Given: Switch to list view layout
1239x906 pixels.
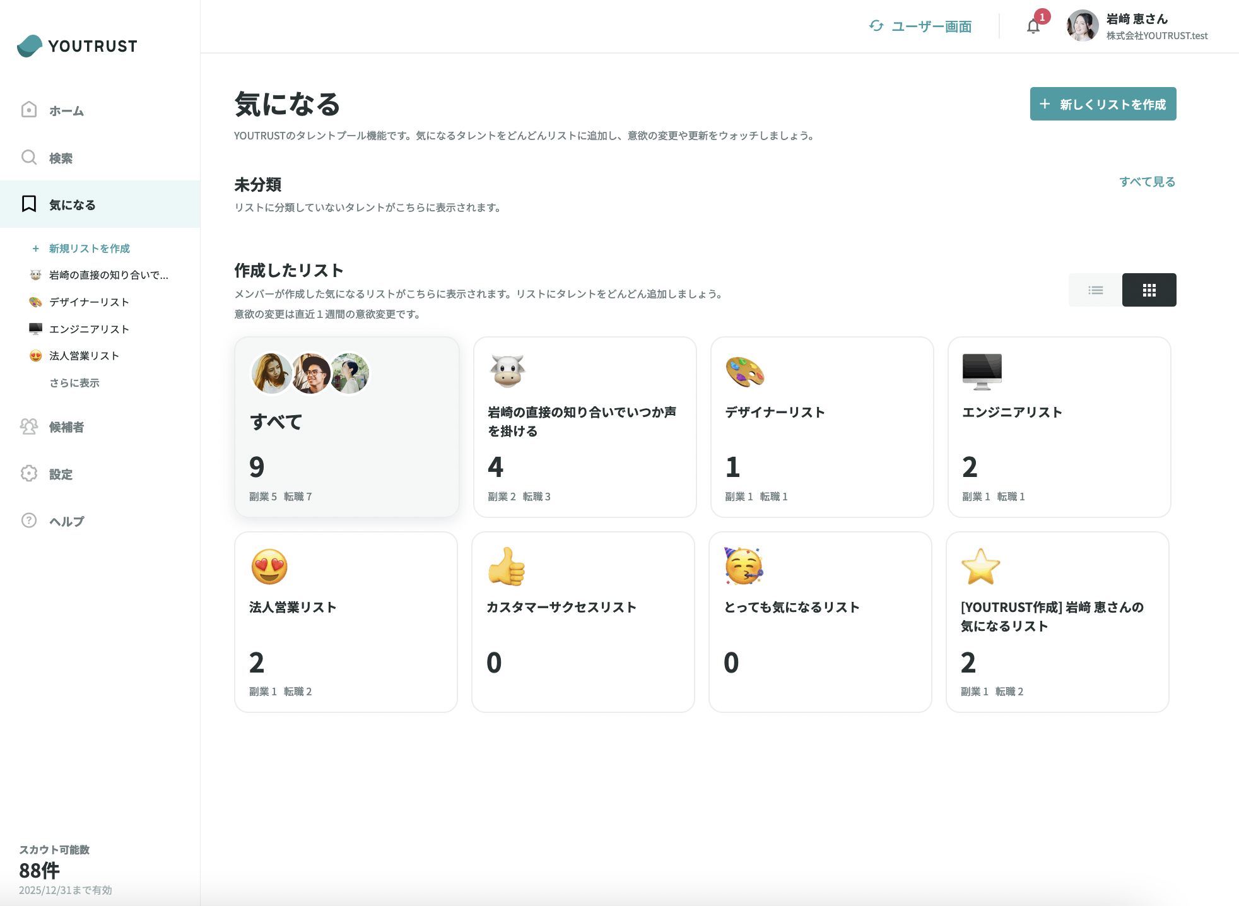Looking at the screenshot, I should point(1095,290).
